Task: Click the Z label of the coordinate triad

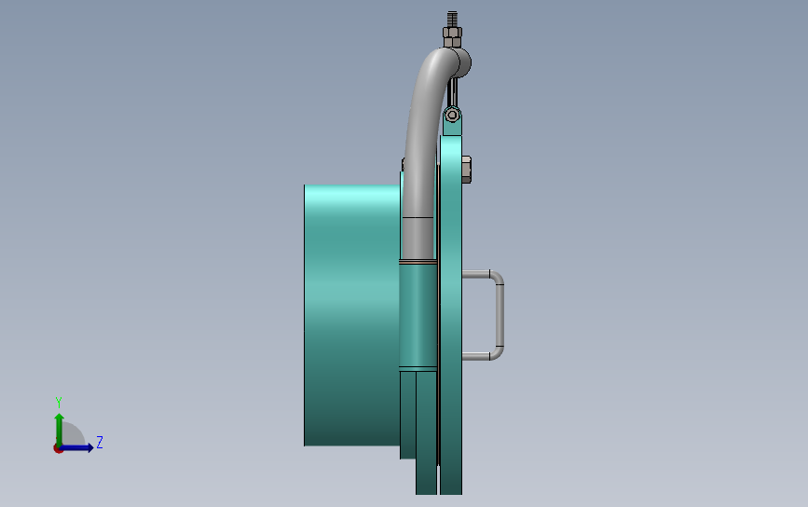Action: (100, 442)
